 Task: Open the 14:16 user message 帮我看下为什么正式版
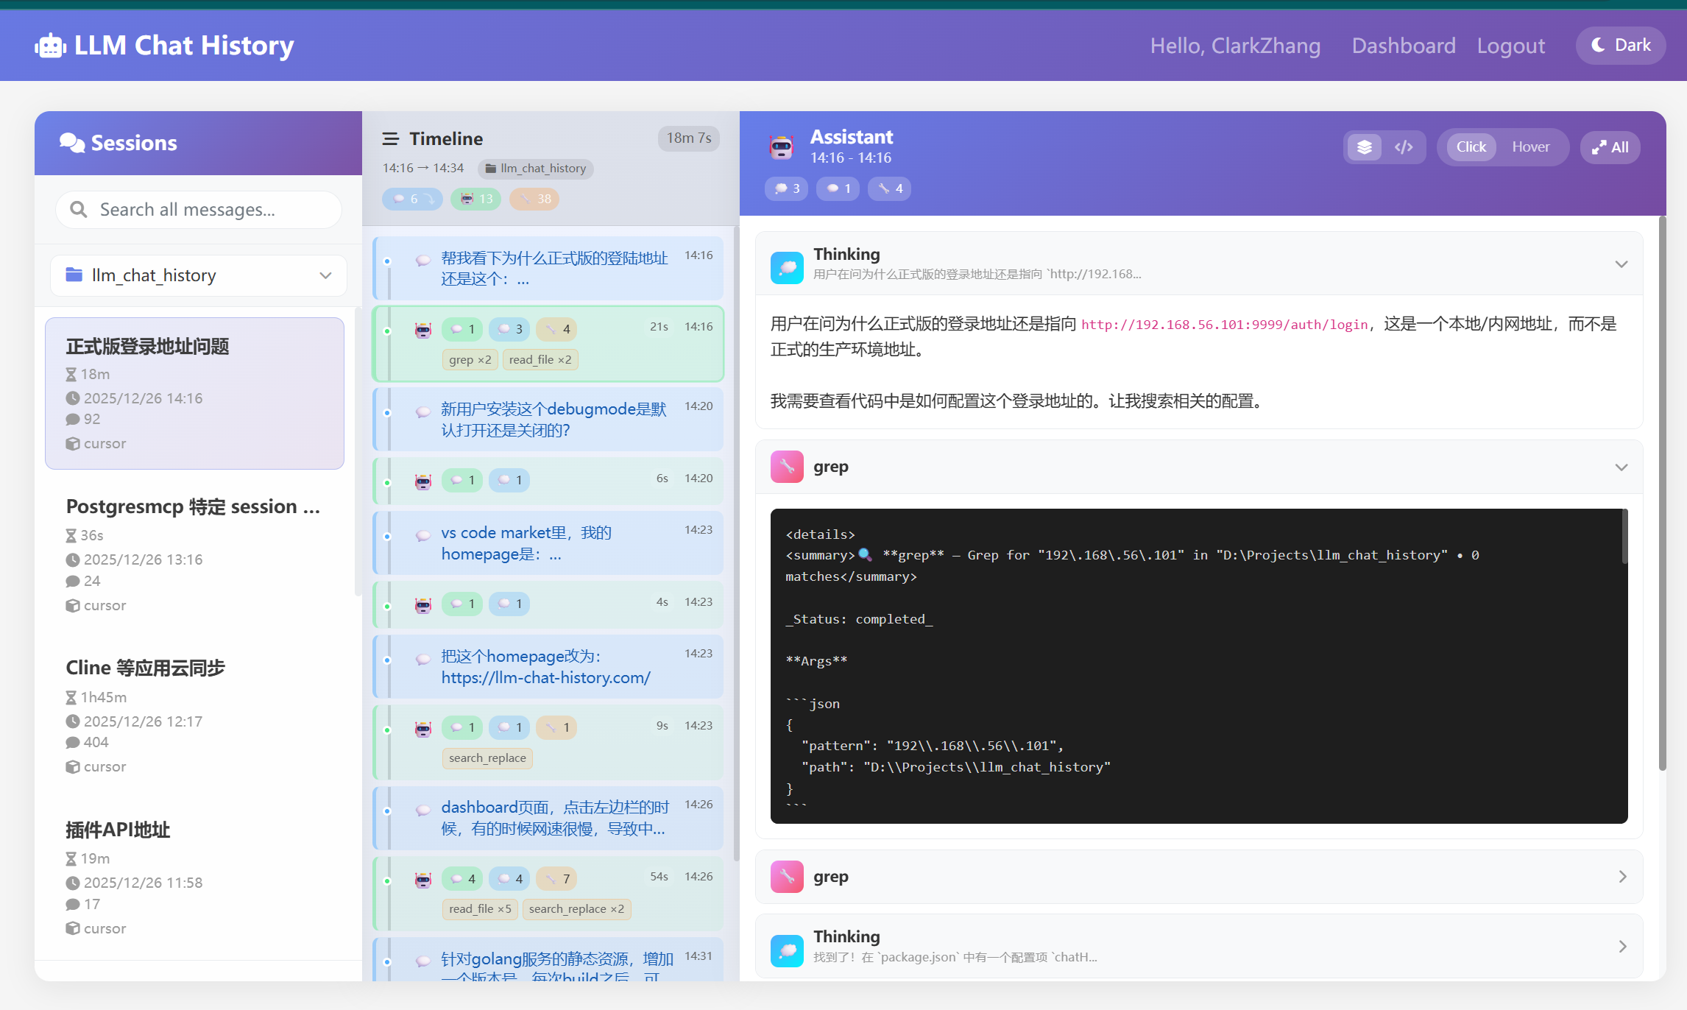click(548, 268)
